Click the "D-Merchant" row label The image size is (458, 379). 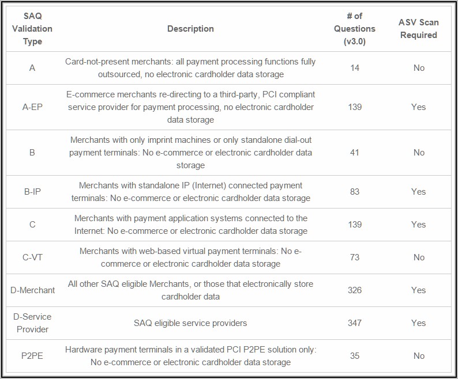(x=32, y=290)
